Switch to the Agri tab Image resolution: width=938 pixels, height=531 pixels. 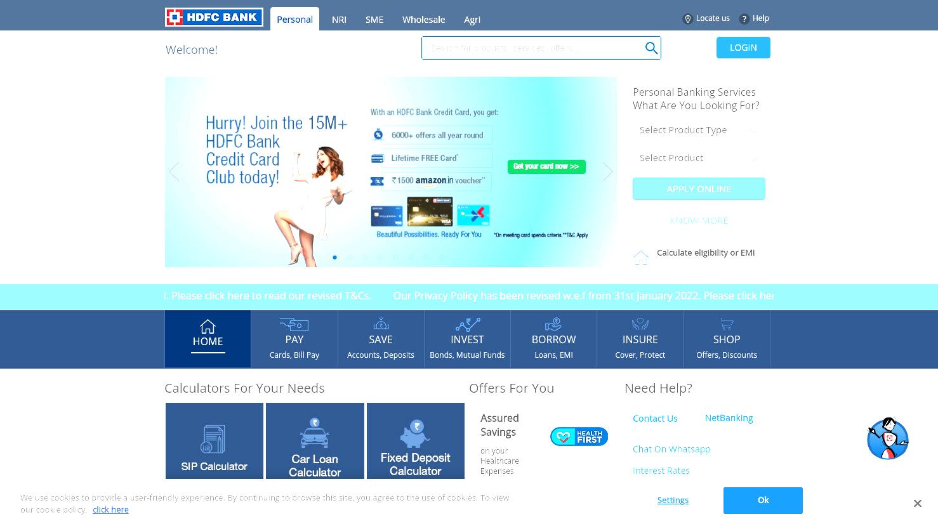point(472,20)
